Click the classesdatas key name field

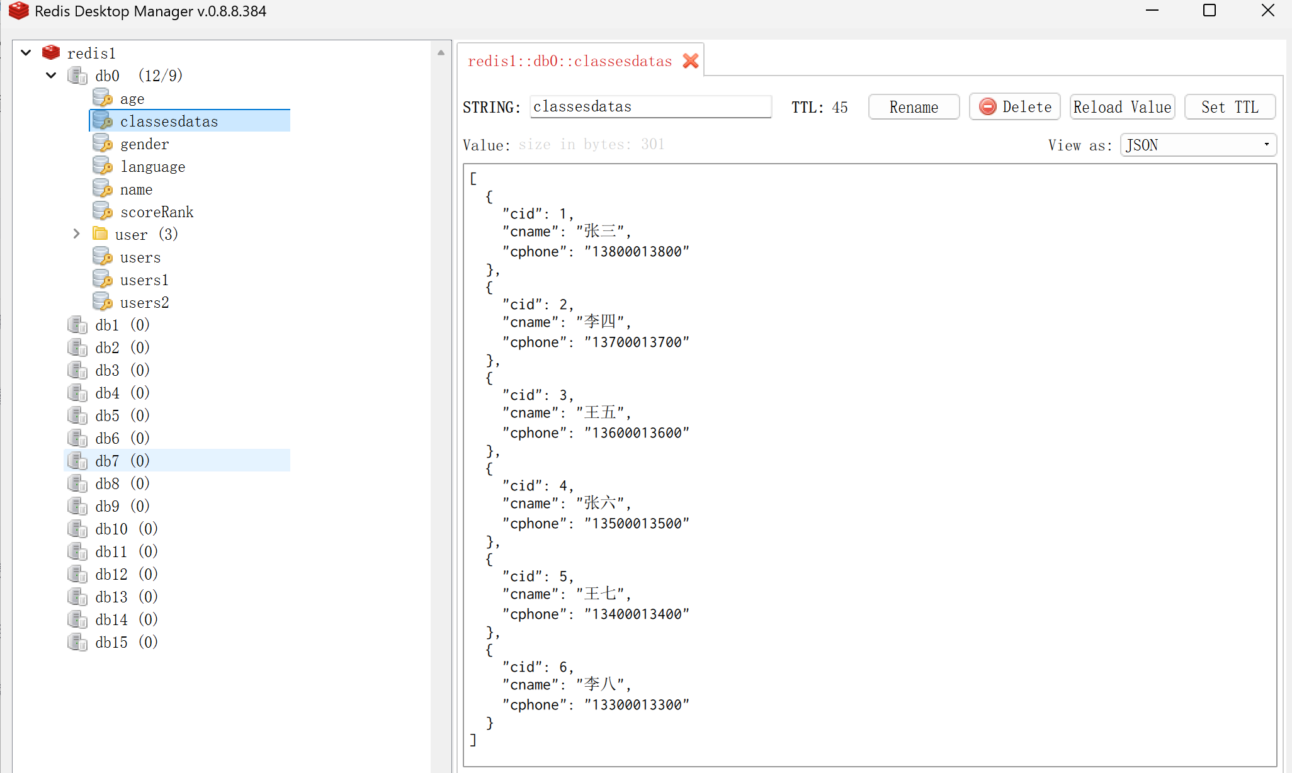[x=650, y=107]
